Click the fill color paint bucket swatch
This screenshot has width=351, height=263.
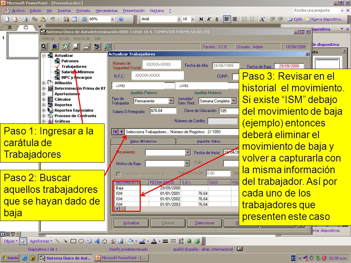click(x=131, y=241)
